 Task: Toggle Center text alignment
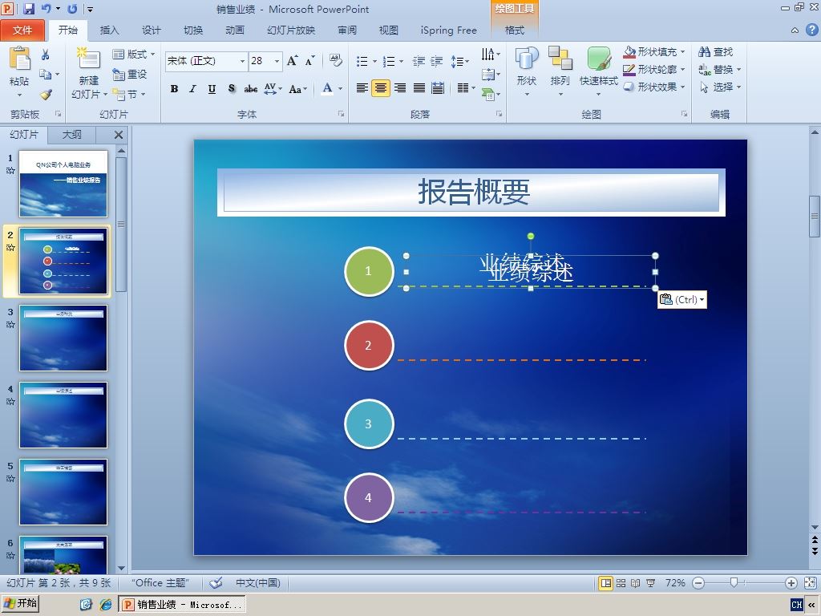point(381,88)
